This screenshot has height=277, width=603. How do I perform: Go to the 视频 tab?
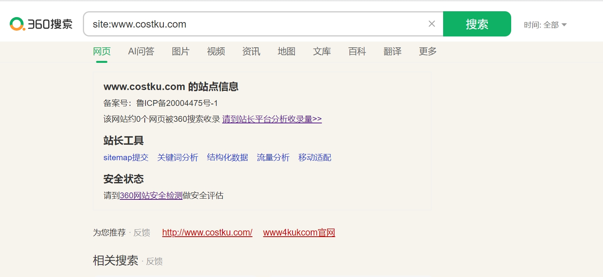pyautogui.click(x=216, y=51)
